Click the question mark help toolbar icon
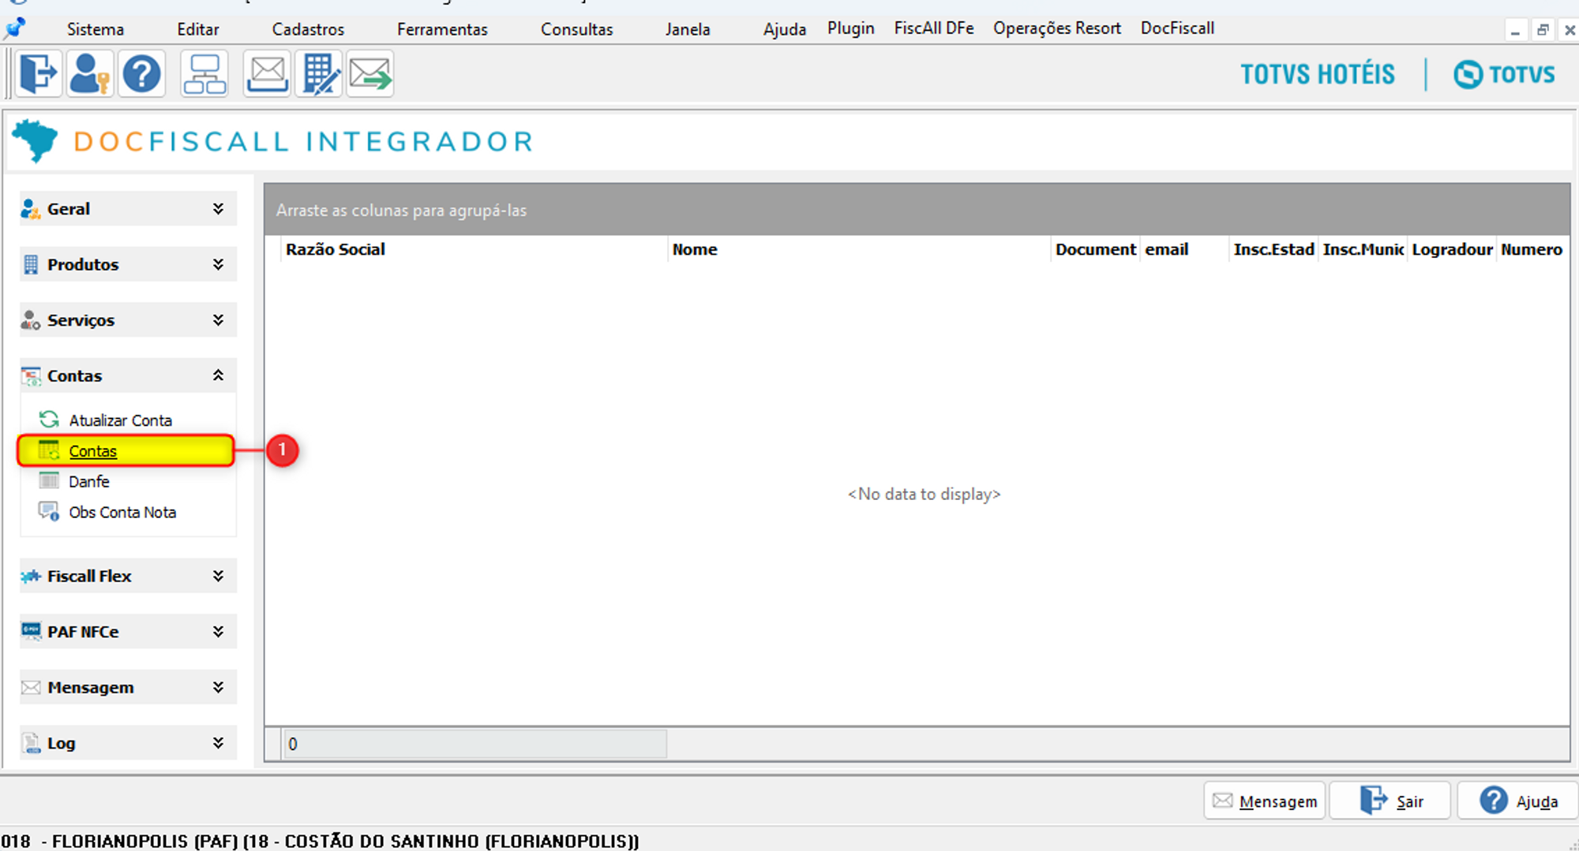 pyautogui.click(x=142, y=74)
